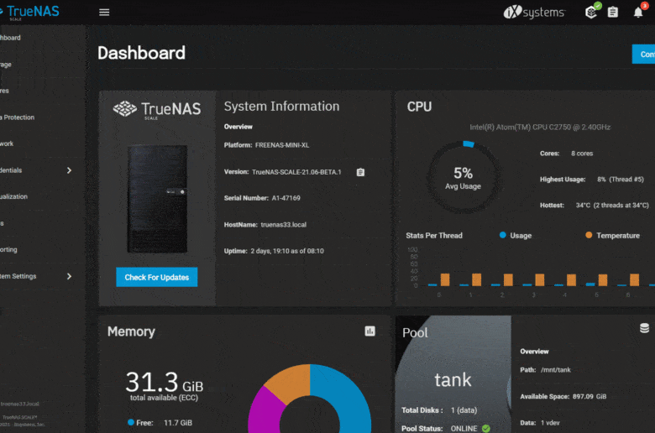
Task: Open Memory reports chart icon
Action: 369,331
